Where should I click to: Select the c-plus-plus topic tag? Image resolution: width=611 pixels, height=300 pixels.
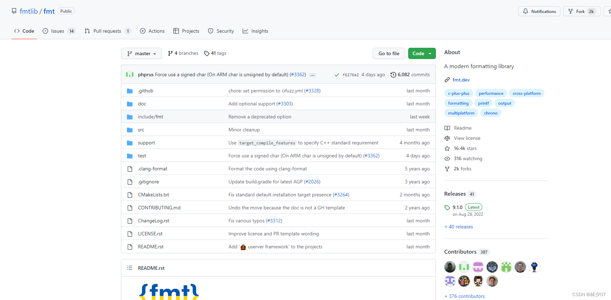[458, 93]
